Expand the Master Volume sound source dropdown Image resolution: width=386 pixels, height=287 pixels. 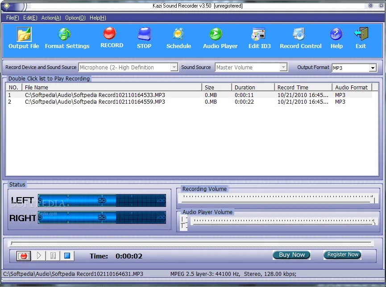click(x=283, y=67)
